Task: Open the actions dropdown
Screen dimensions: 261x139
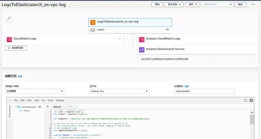Action: (192, 5)
